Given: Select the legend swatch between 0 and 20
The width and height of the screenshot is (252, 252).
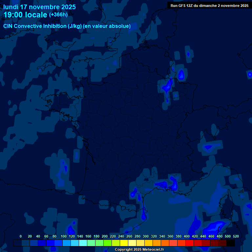Looking at the screenshot, I should click(26, 243).
